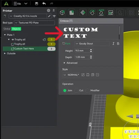This screenshot has height=139, width=139.
Task: Select the Auto orient tool
Action: tap(101, 13)
